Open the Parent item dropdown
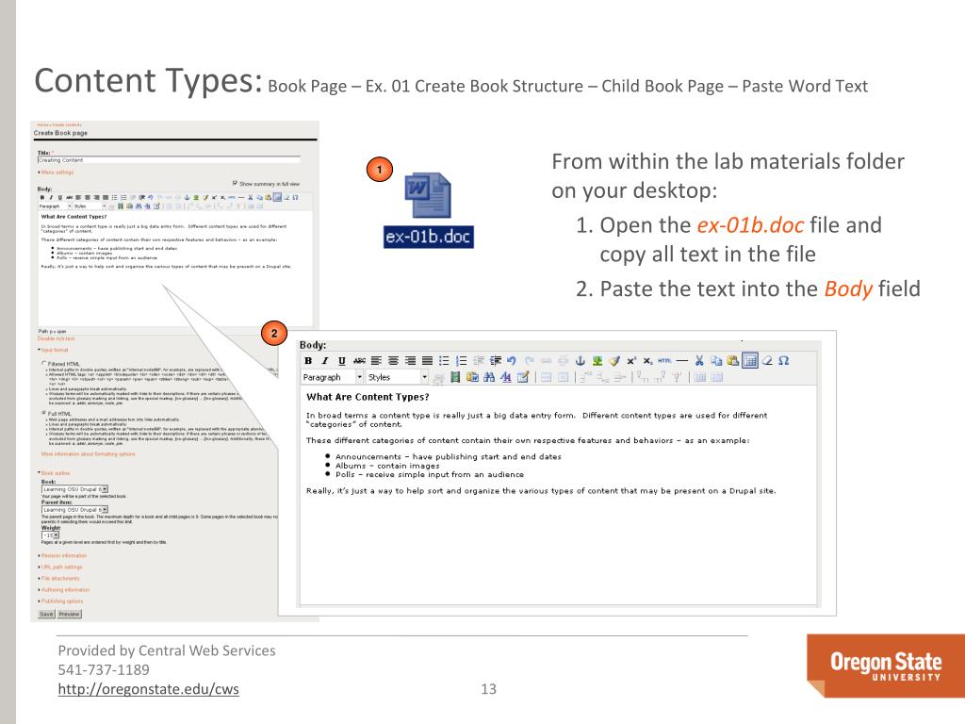The image size is (965, 724). pyautogui.click(x=74, y=510)
